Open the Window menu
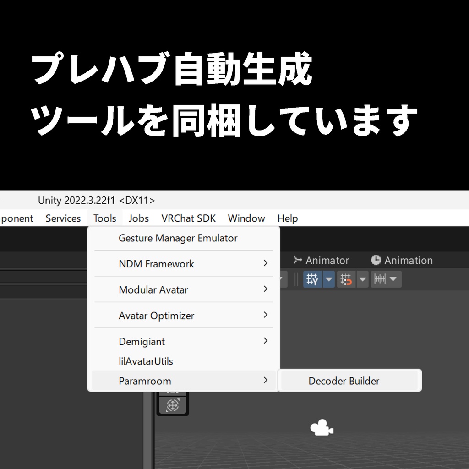 click(x=246, y=218)
